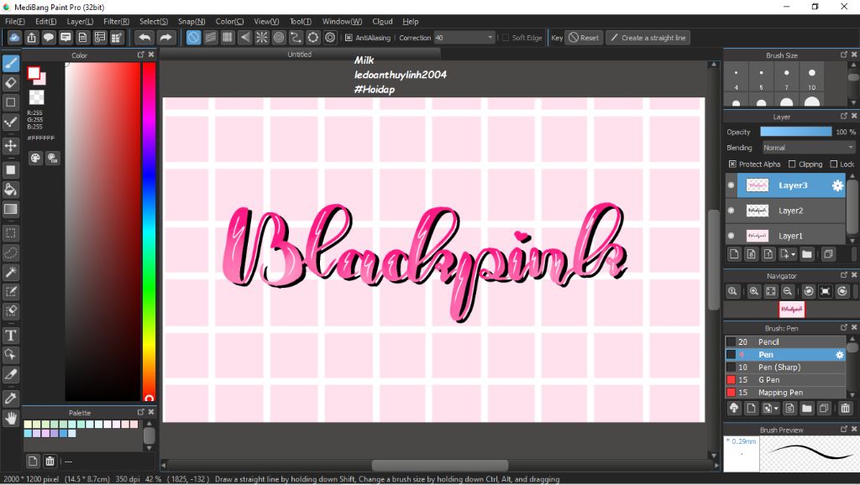
Task: Switch to the Untitled canvas tab
Action: pyautogui.click(x=300, y=55)
